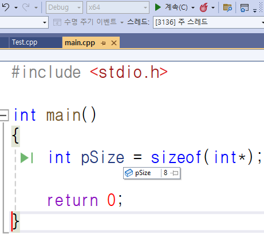Toggle the pin on main.cpp tab
264x234 pixels.
pyautogui.click(x=103, y=43)
